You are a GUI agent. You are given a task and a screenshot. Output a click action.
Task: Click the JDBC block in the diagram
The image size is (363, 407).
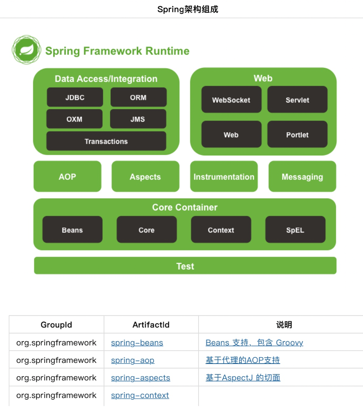75,97
